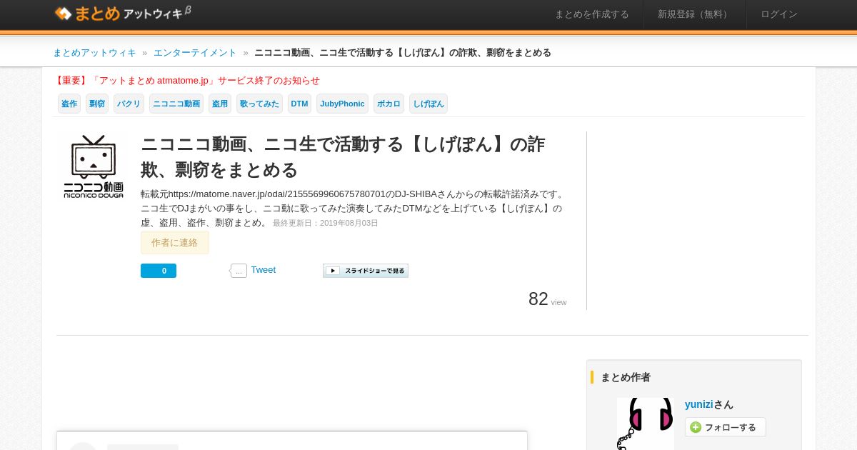Open 新規登録（無料） in top navigation
Image resolution: width=857 pixels, height=450 pixels.
coord(695,14)
